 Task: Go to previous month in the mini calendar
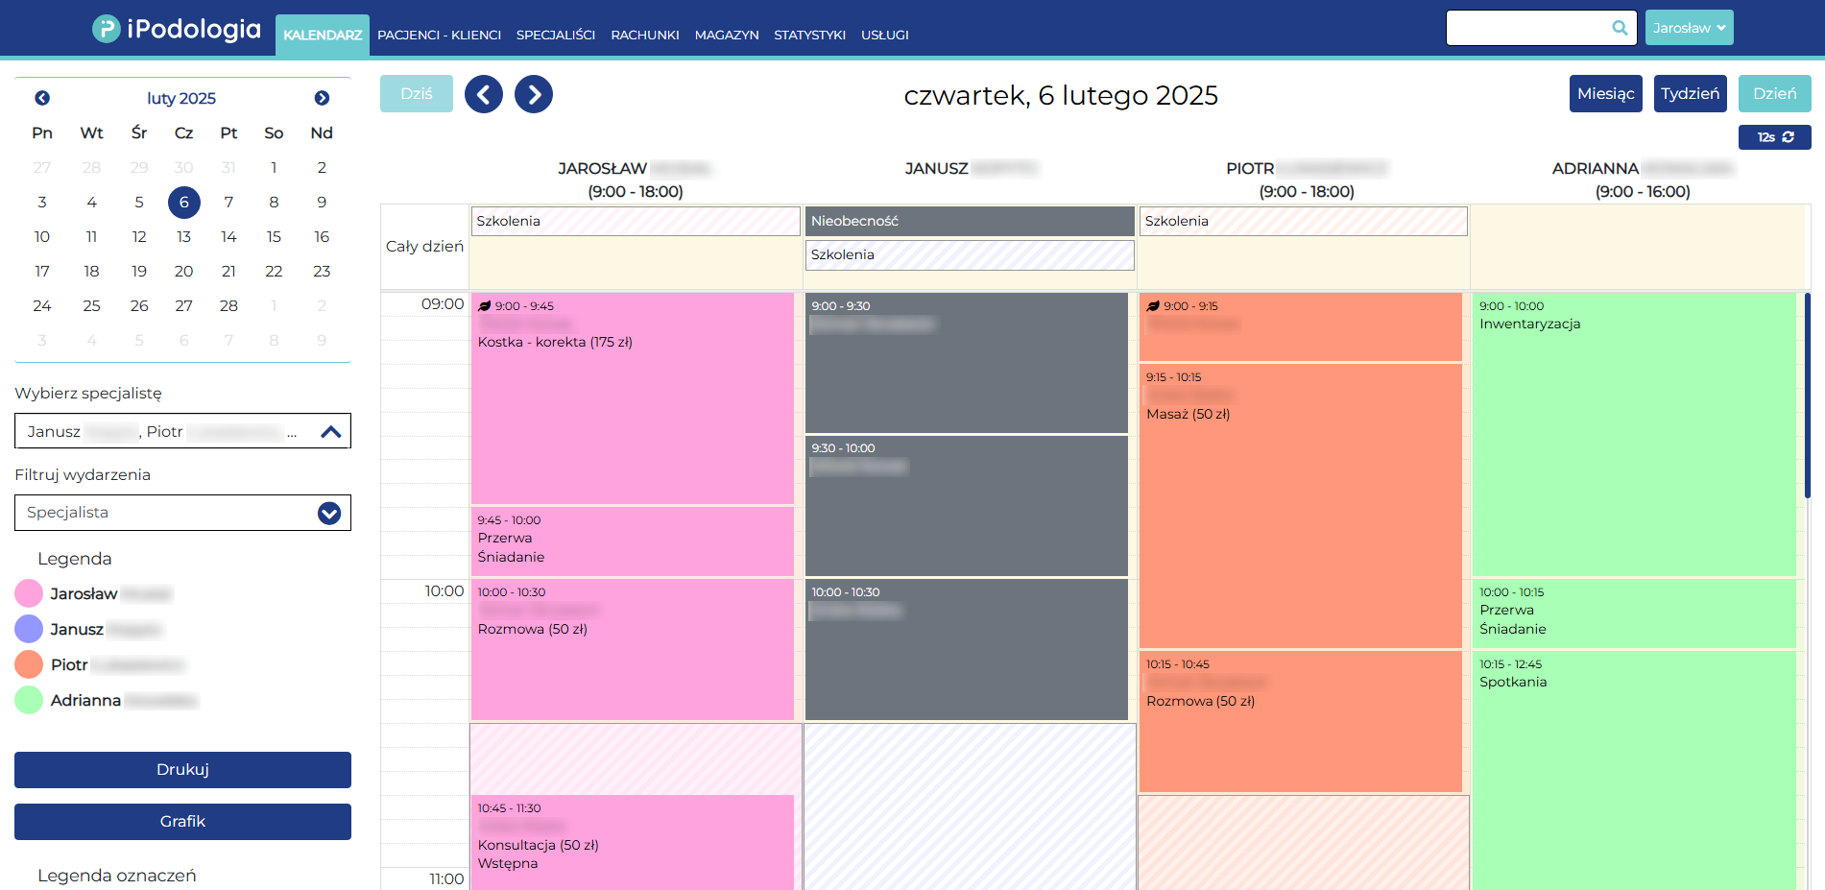tap(41, 97)
